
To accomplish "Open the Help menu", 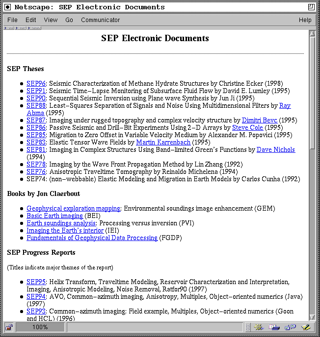I will click(x=305, y=20).
